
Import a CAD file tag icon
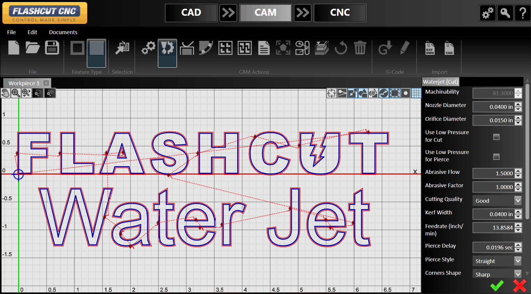coord(449,48)
